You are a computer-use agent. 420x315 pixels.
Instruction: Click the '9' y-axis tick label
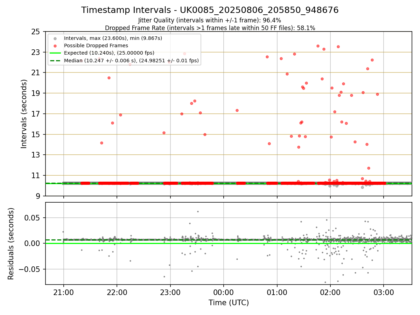(38, 196)
